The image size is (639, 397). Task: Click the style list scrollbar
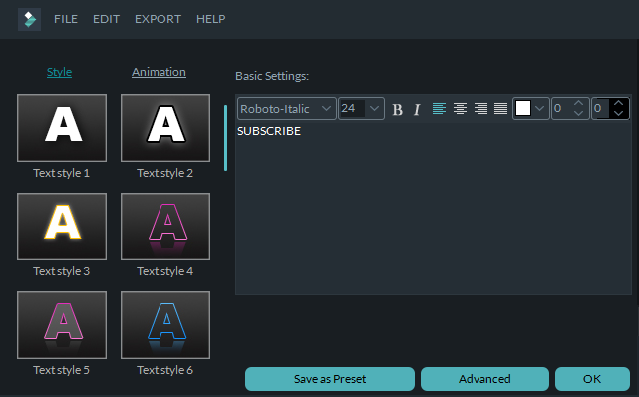point(225,138)
